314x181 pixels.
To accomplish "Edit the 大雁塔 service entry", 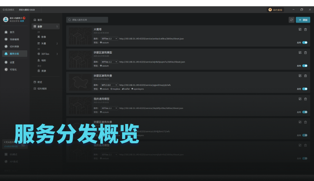I will click(x=300, y=29).
